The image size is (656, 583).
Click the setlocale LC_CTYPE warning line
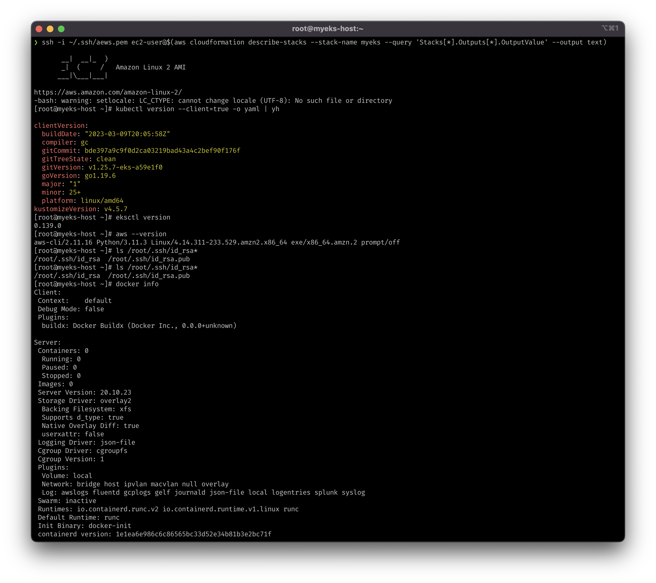(213, 101)
